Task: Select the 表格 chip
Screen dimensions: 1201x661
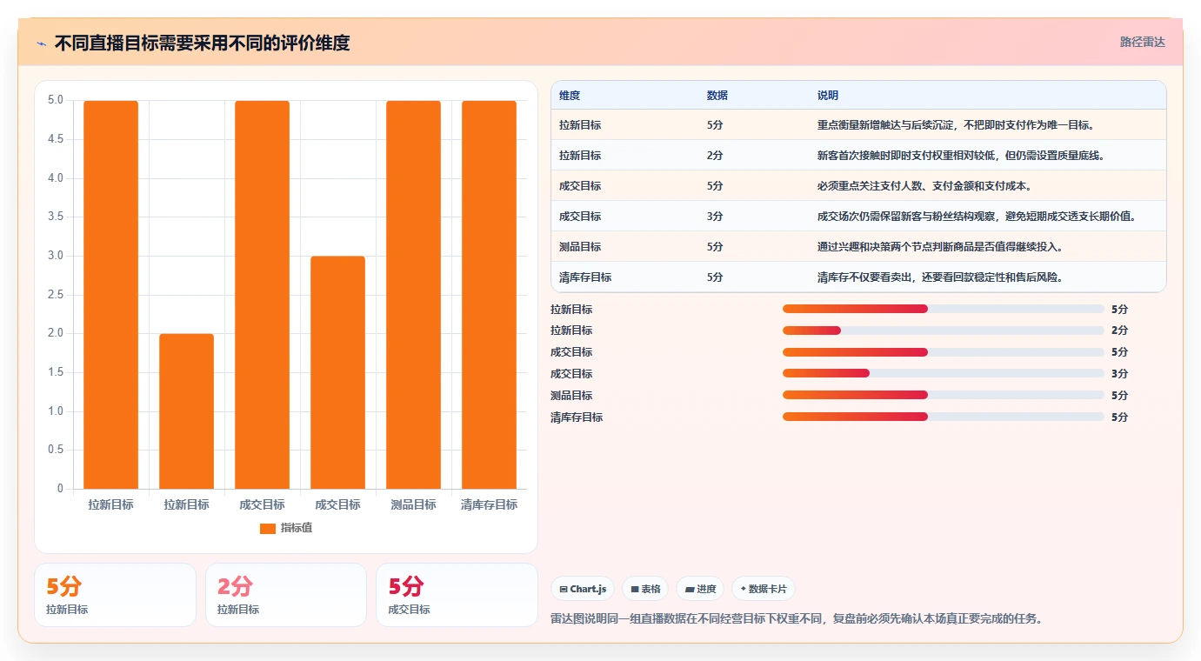Action: 645,589
